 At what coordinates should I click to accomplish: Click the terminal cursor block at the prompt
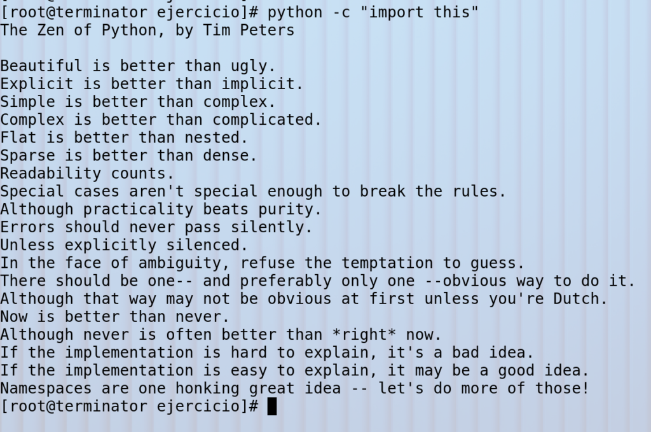coord(272,406)
